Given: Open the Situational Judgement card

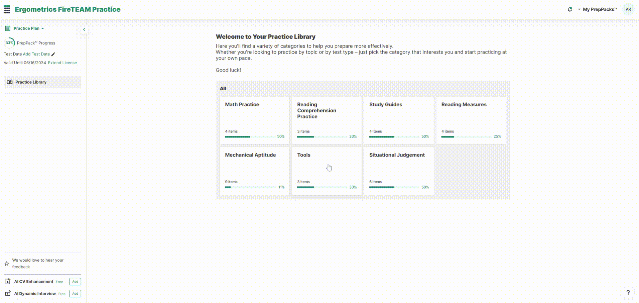Looking at the screenshot, I should tap(399, 171).
